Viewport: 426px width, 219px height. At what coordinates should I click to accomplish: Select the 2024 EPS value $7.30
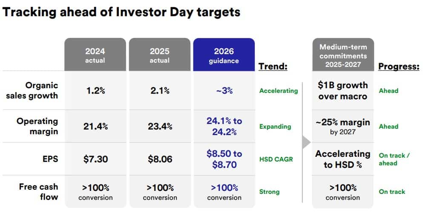[95, 159]
